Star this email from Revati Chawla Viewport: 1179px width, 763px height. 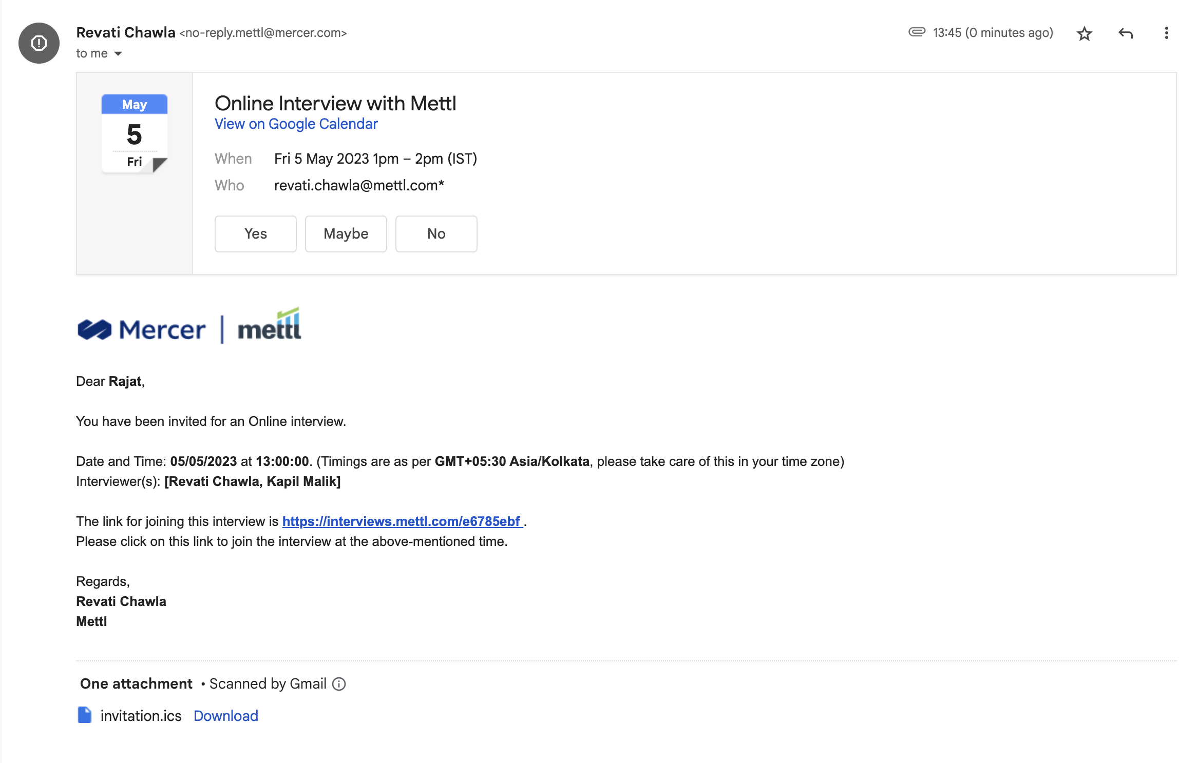point(1084,33)
